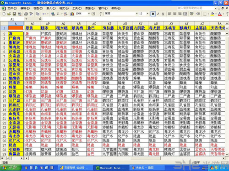Apply the red font color swatch
Image resolution: width=229 pixels, height=171 pixels.
point(220,14)
